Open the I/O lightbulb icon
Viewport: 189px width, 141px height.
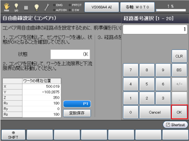(16, 7)
